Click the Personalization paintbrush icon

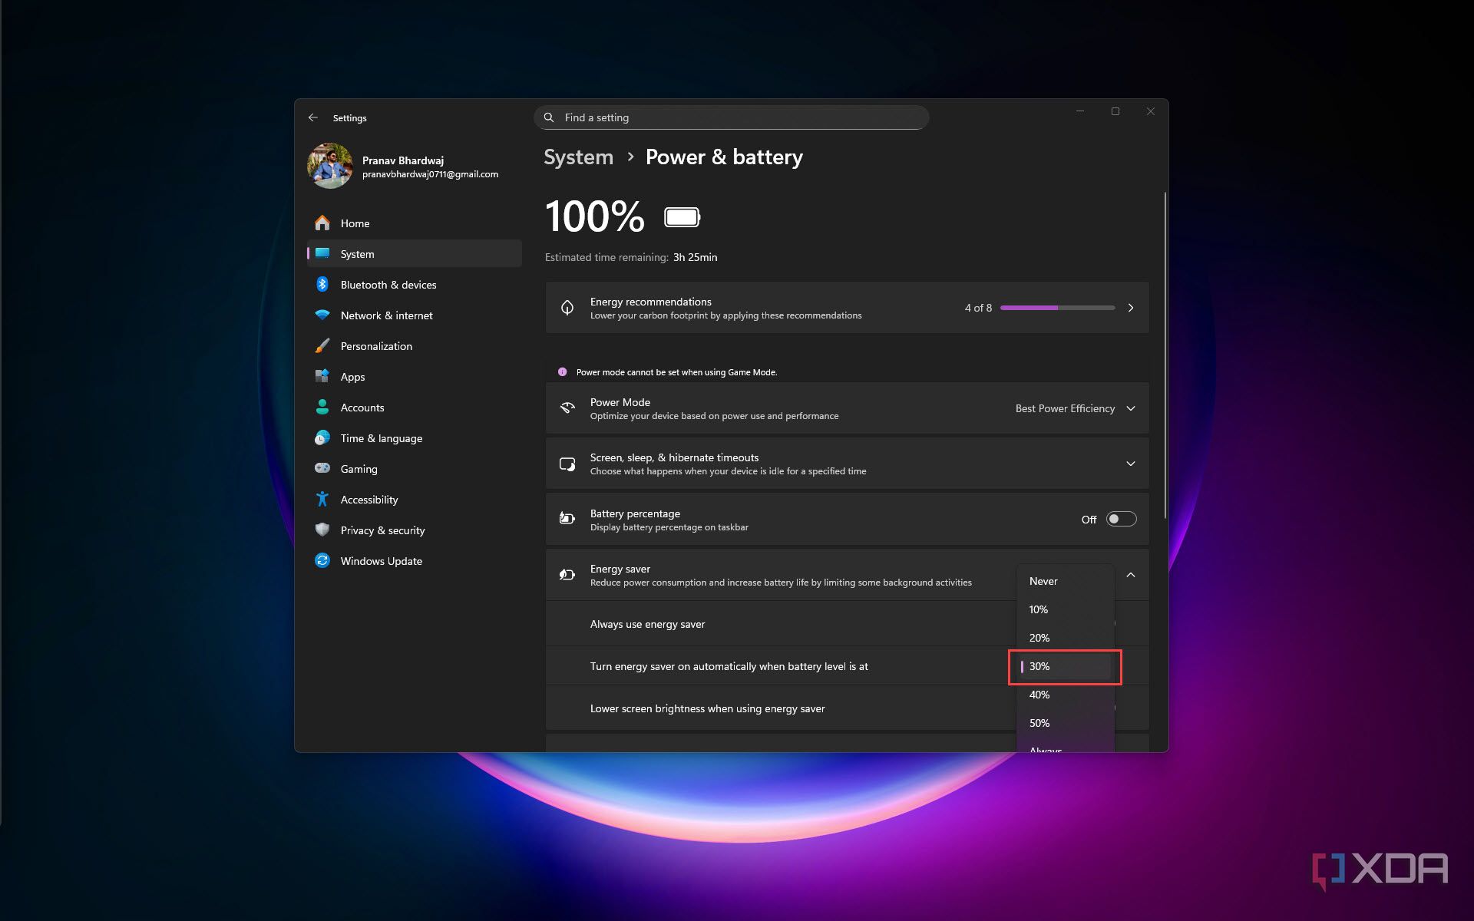point(322,346)
